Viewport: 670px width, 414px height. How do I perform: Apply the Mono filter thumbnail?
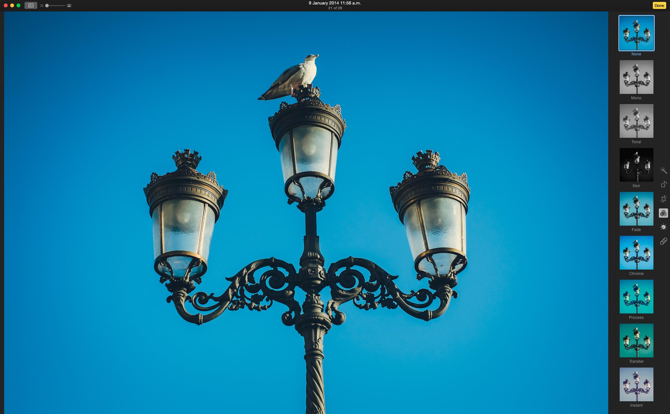point(636,77)
